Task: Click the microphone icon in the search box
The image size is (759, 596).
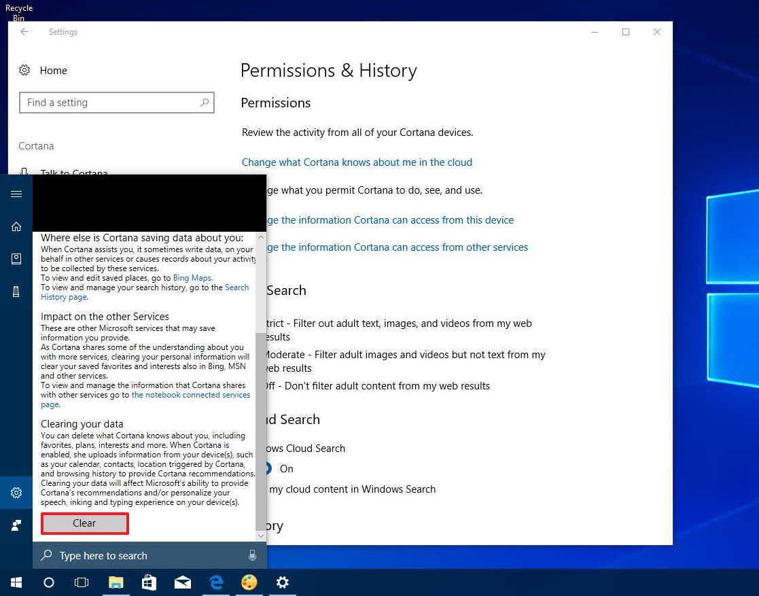Action: click(252, 555)
